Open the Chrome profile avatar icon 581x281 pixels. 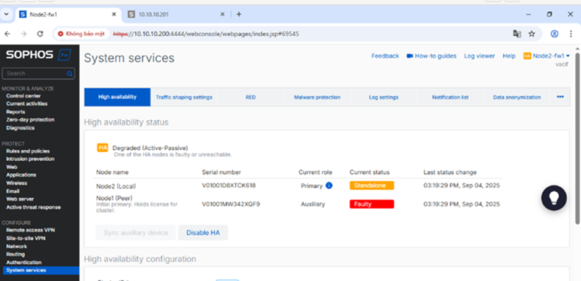554,34
